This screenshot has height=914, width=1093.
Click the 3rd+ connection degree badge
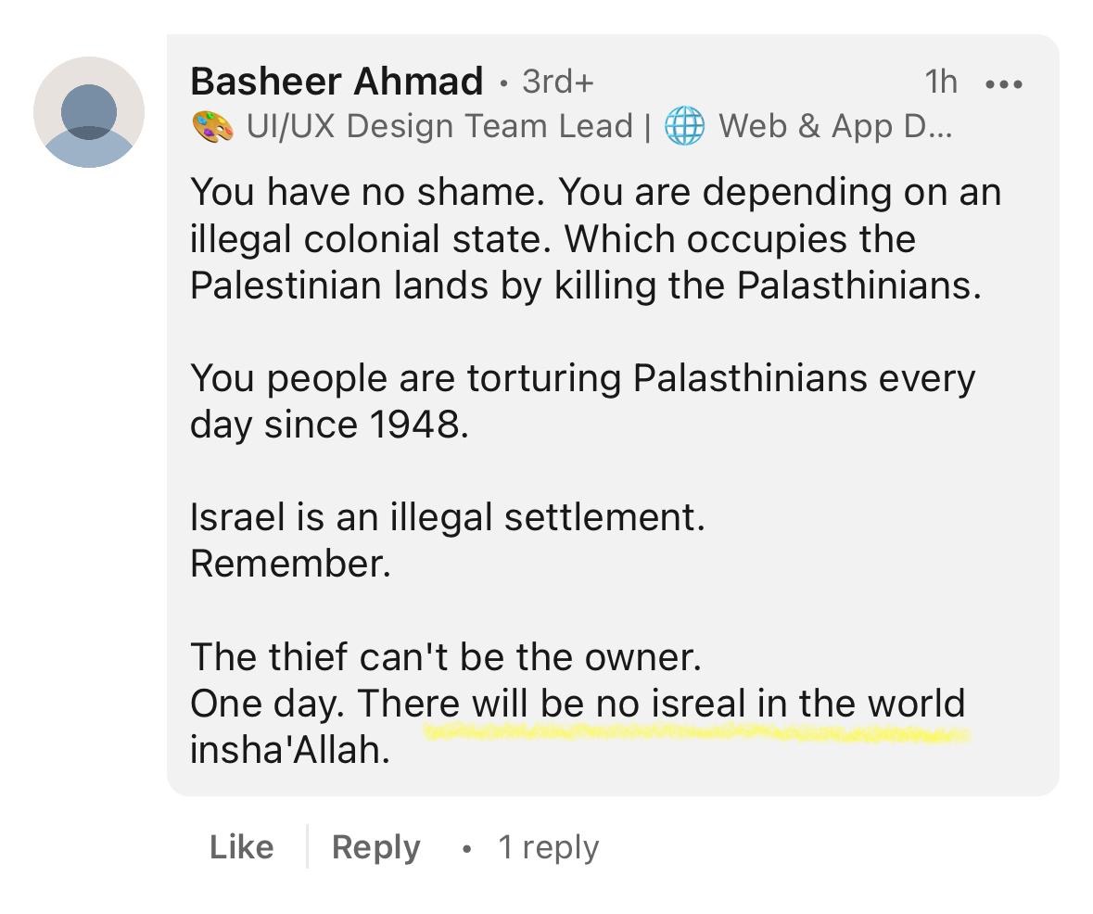557,82
